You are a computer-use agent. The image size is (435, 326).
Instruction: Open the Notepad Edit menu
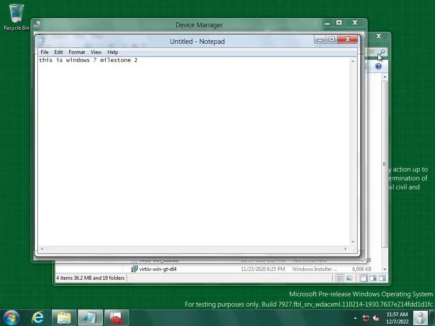pyautogui.click(x=59, y=52)
